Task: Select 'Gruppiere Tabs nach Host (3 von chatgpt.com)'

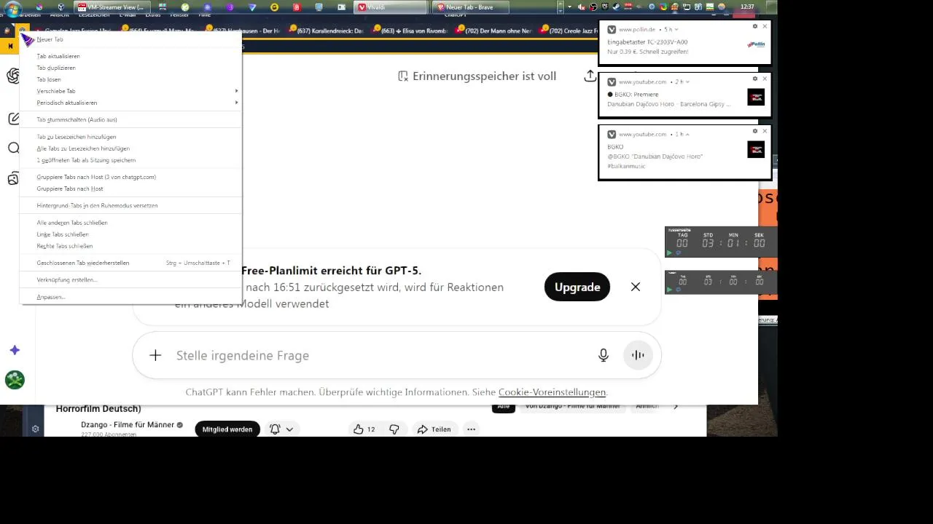Action: 130,177
